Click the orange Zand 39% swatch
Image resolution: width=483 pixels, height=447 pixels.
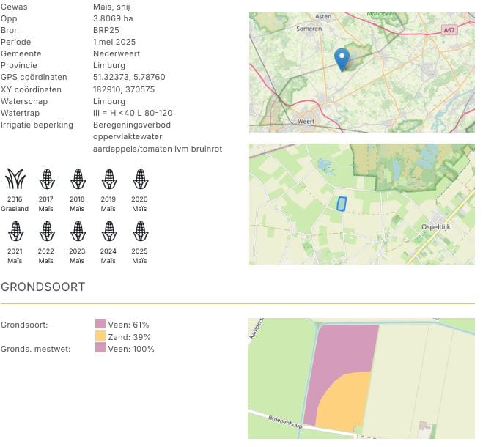tap(100, 336)
